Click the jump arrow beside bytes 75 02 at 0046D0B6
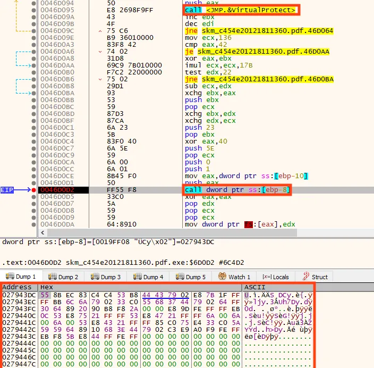Screen dimensions: 374x368 [100, 80]
